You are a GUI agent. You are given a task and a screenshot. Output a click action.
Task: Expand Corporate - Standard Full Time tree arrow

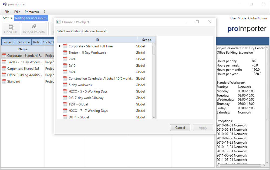(60, 46)
